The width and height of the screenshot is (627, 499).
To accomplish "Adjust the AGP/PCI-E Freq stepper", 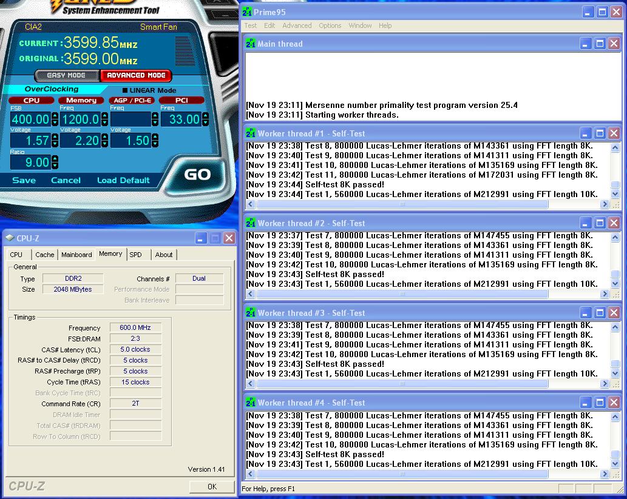I will click(x=155, y=119).
